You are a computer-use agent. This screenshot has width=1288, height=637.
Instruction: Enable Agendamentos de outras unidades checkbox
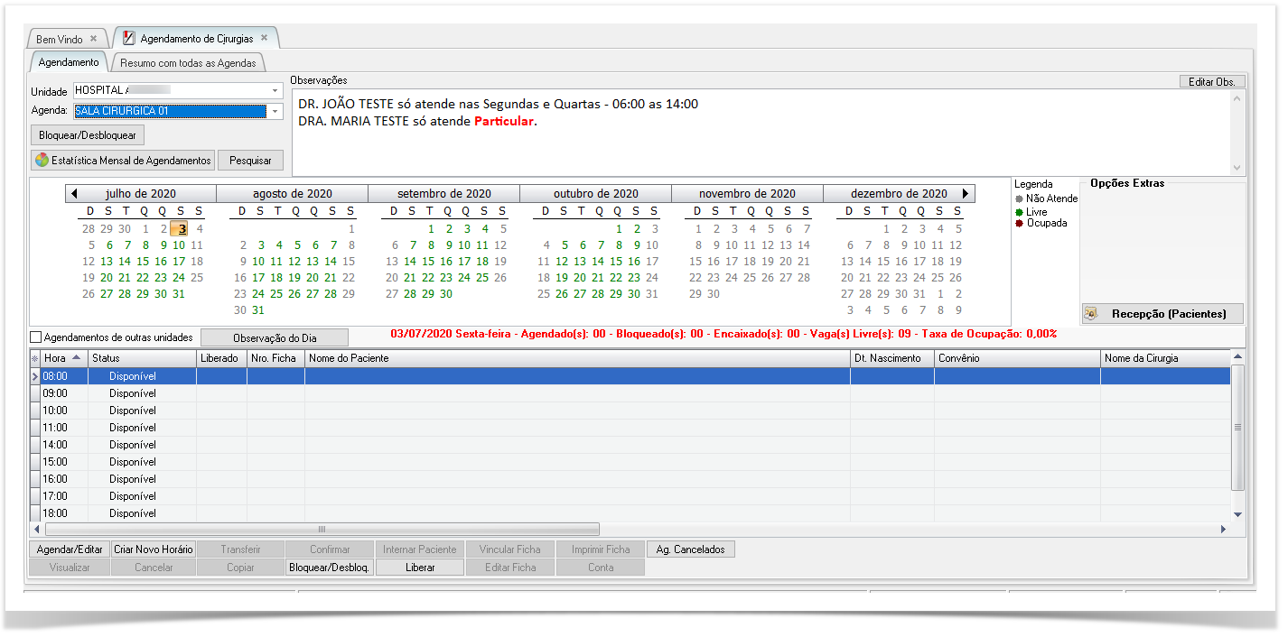point(36,337)
